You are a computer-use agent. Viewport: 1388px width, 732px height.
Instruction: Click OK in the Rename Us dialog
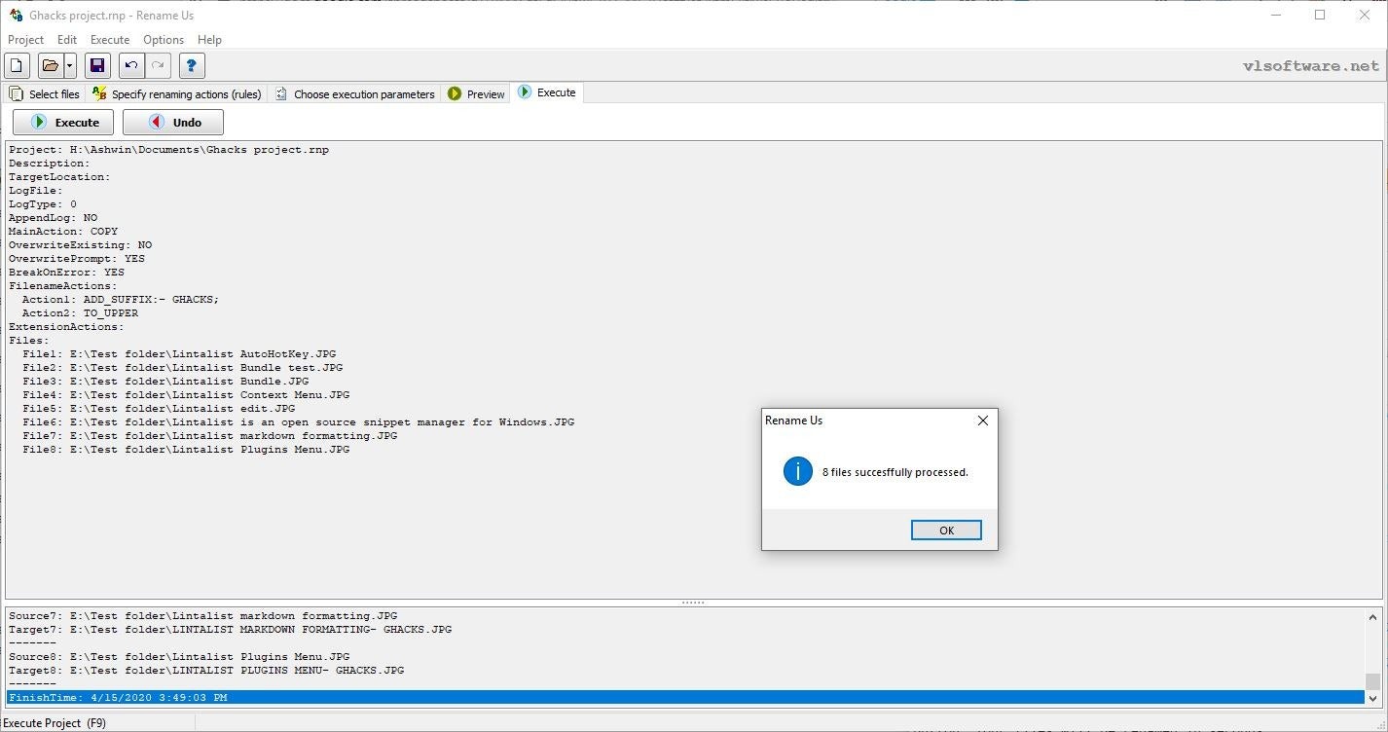click(x=946, y=531)
